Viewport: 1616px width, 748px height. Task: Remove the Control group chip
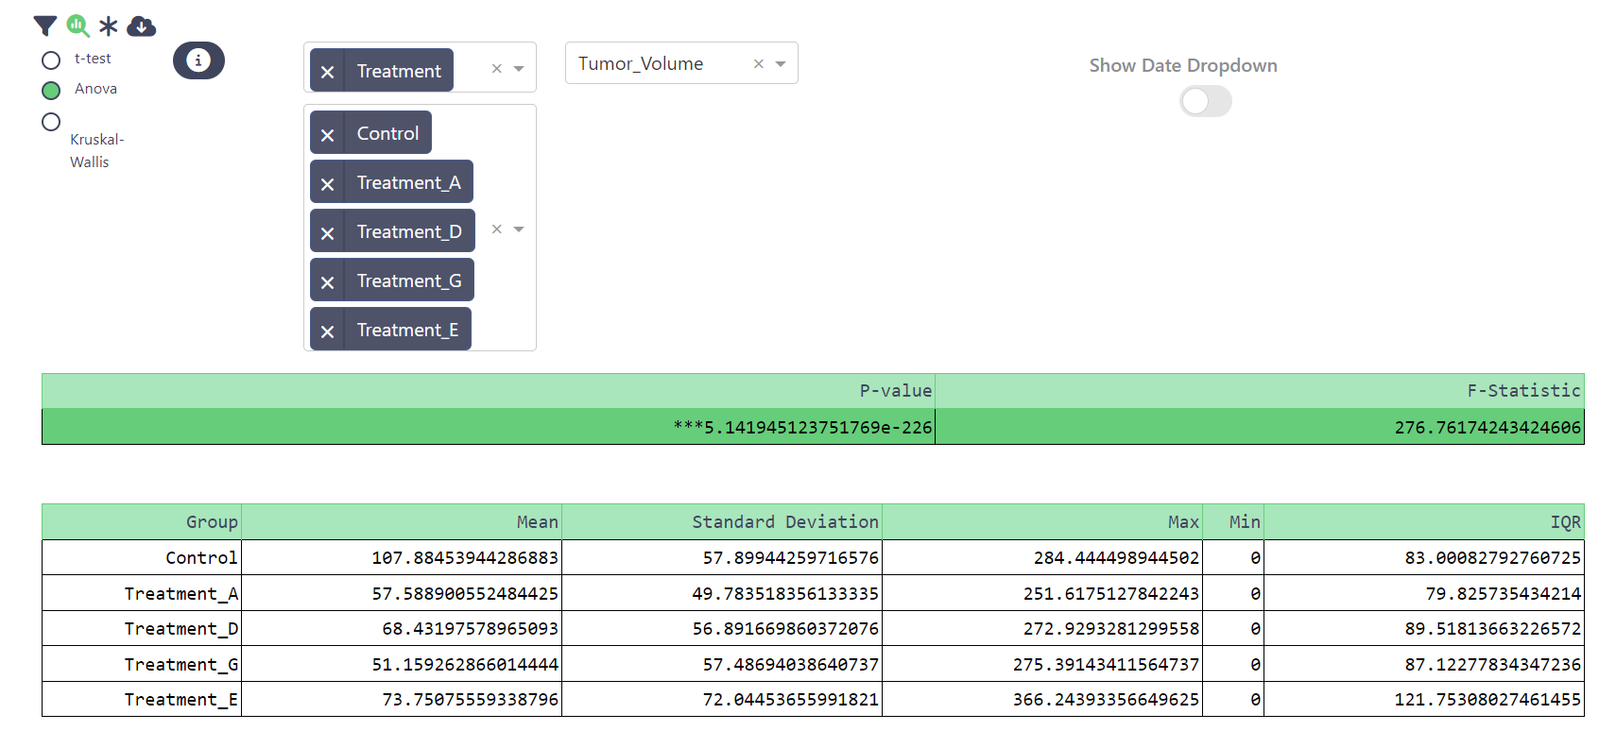[x=327, y=134]
